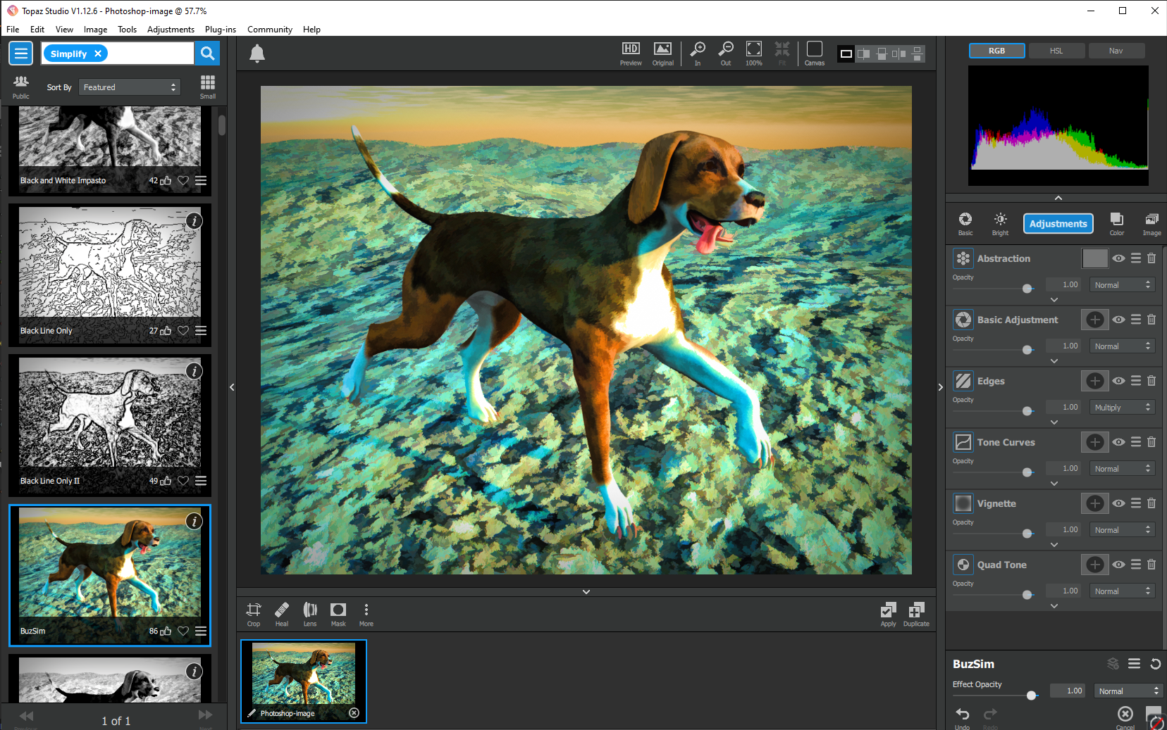Open the More tools menu
Screen dimensions: 1167x730
pyautogui.click(x=366, y=614)
